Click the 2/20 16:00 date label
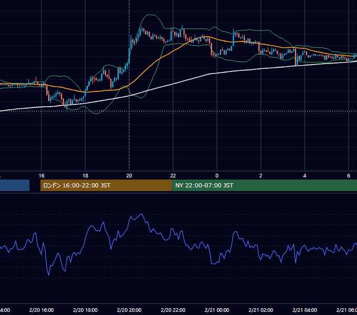The image size is (357, 315). pyautogui.click(x=41, y=310)
